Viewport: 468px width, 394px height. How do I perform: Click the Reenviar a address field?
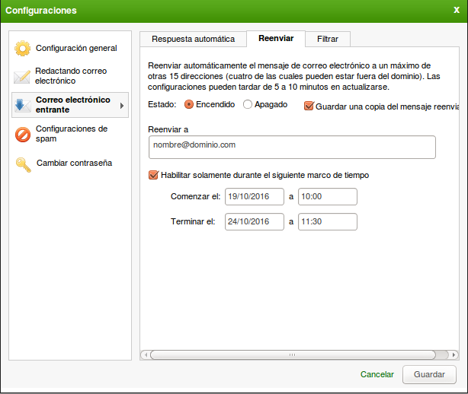tap(292, 147)
